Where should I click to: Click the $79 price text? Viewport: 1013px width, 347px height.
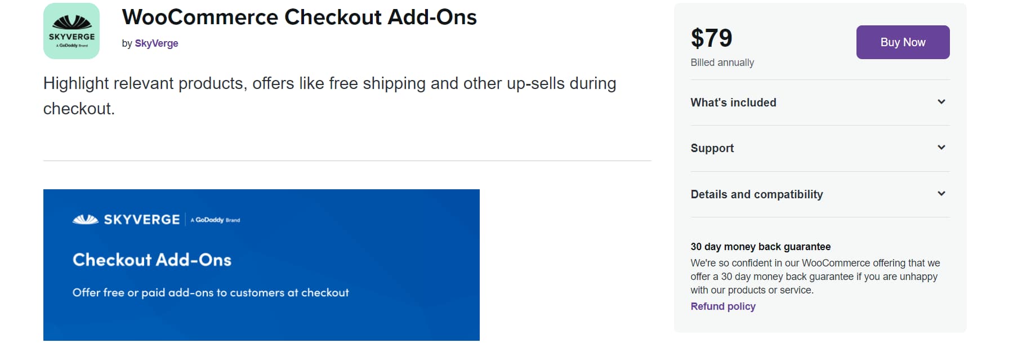[711, 38]
